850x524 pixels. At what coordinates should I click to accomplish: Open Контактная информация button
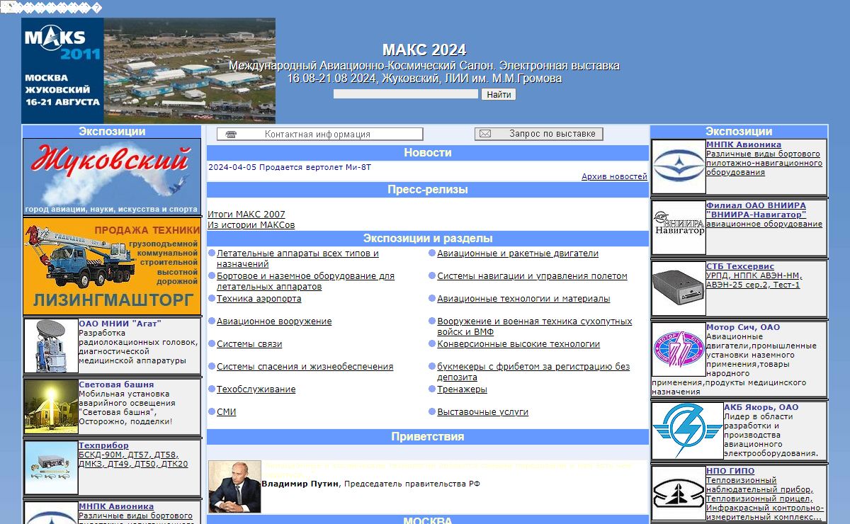pyautogui.click(x=319, y=134)
